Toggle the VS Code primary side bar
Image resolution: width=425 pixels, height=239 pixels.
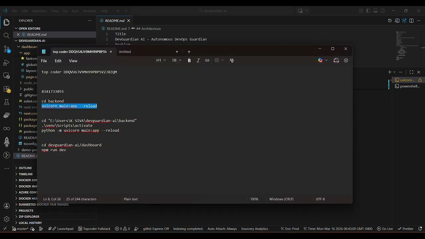368,11
